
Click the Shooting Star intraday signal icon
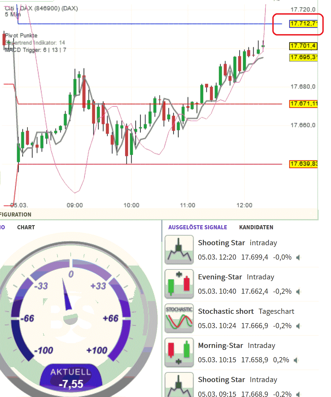[x=179, y=249]
